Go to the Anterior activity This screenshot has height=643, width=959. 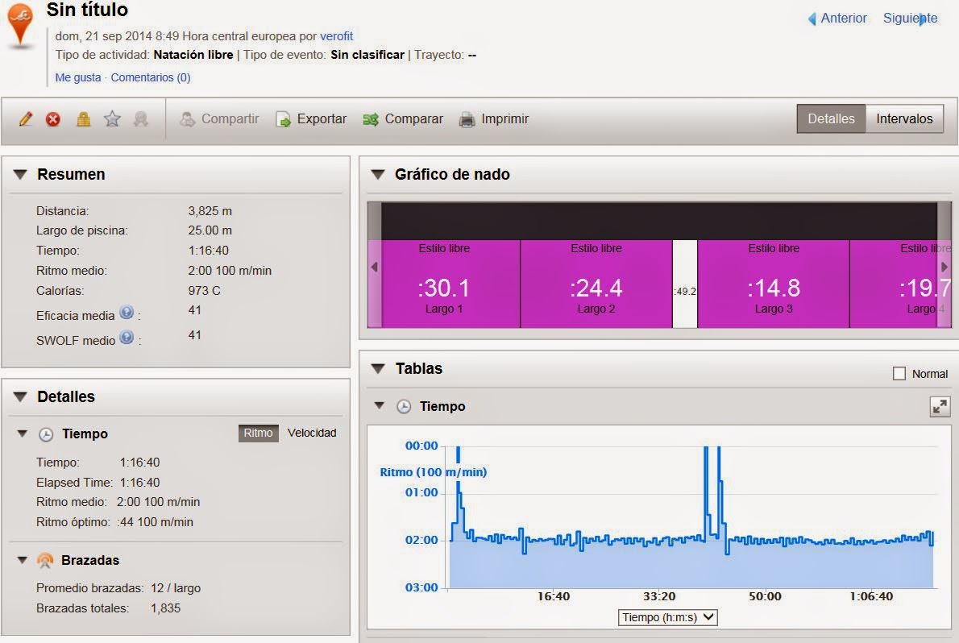click(837, 19)
